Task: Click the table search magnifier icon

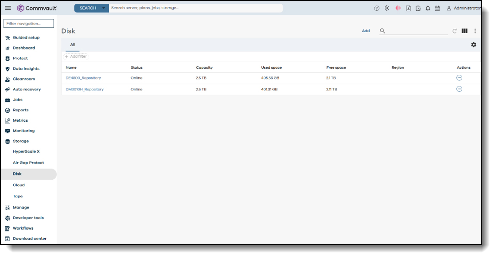Action: point(382,31)
